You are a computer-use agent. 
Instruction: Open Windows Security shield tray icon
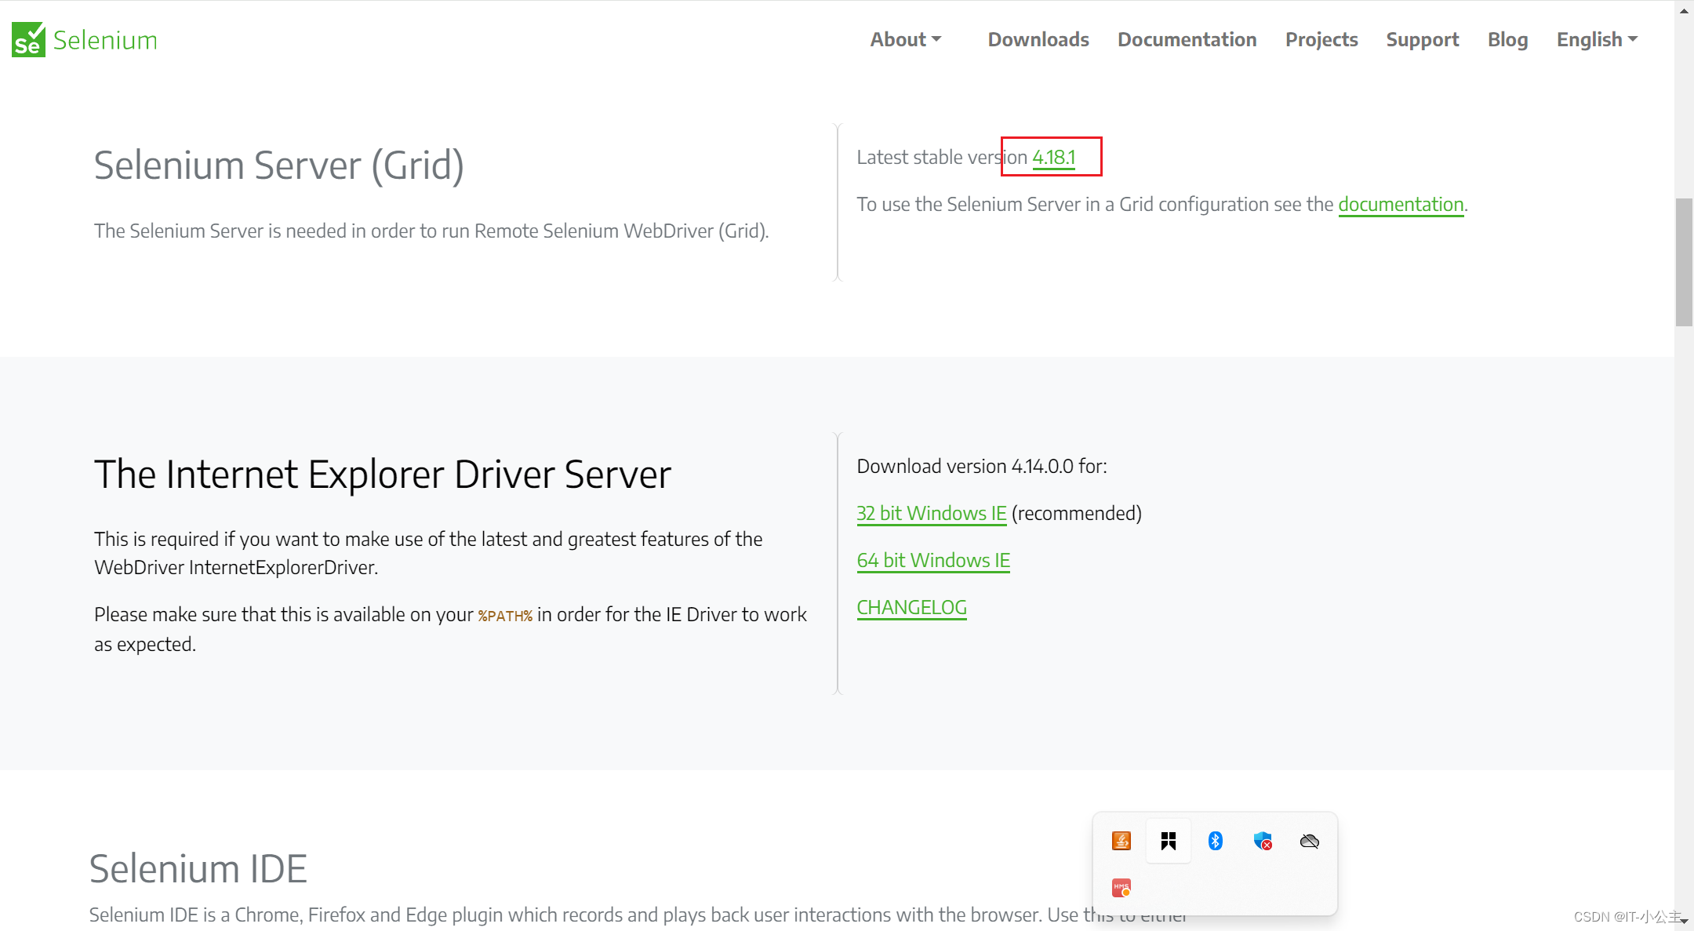pos(1263,841)
